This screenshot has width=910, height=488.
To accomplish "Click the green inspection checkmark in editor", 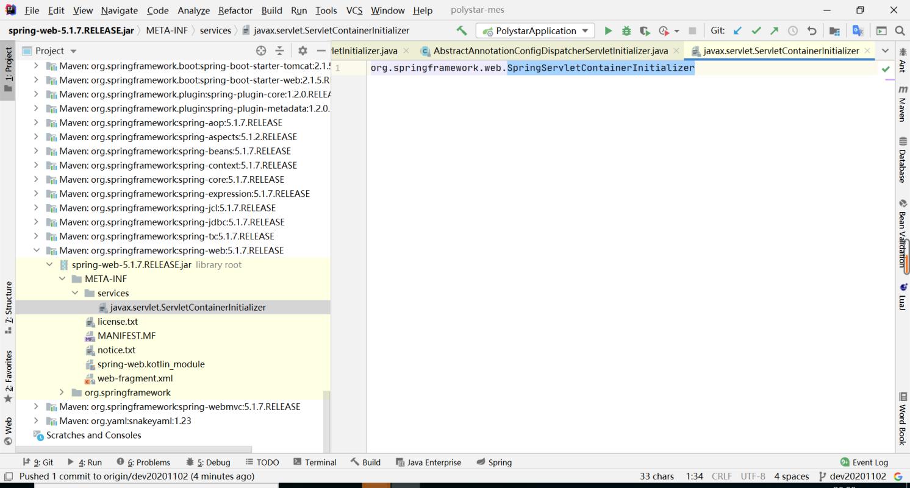I will (886, 69).
